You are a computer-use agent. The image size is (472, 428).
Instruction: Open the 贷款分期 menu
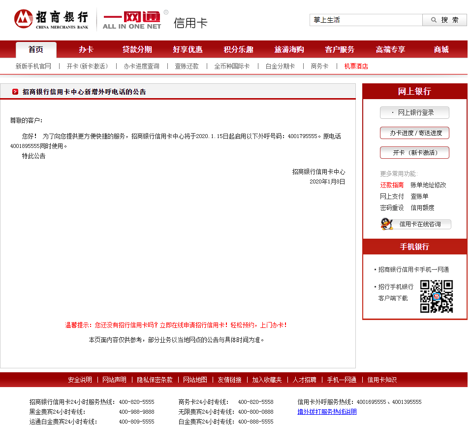pyautogui.click(x=137, y=49)
